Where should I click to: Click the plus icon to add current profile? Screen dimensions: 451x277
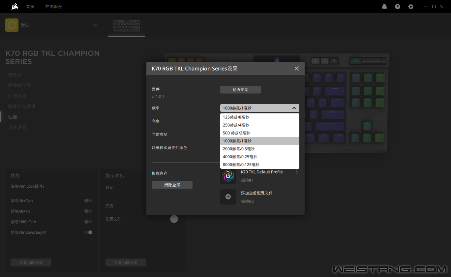(x=228, y=197)
